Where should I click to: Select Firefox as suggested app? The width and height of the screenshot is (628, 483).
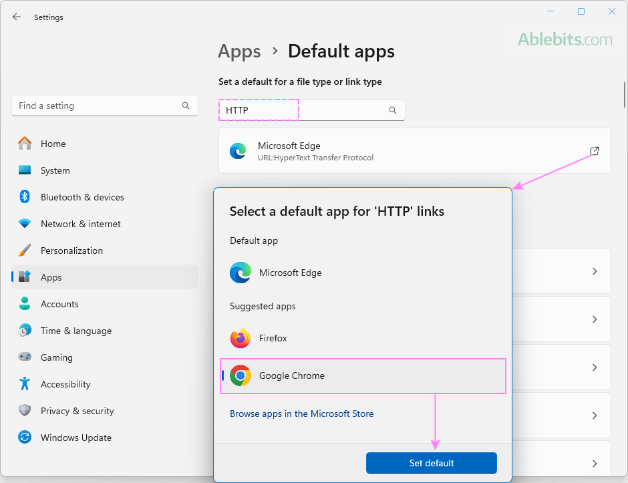click(x=363, y=339)
